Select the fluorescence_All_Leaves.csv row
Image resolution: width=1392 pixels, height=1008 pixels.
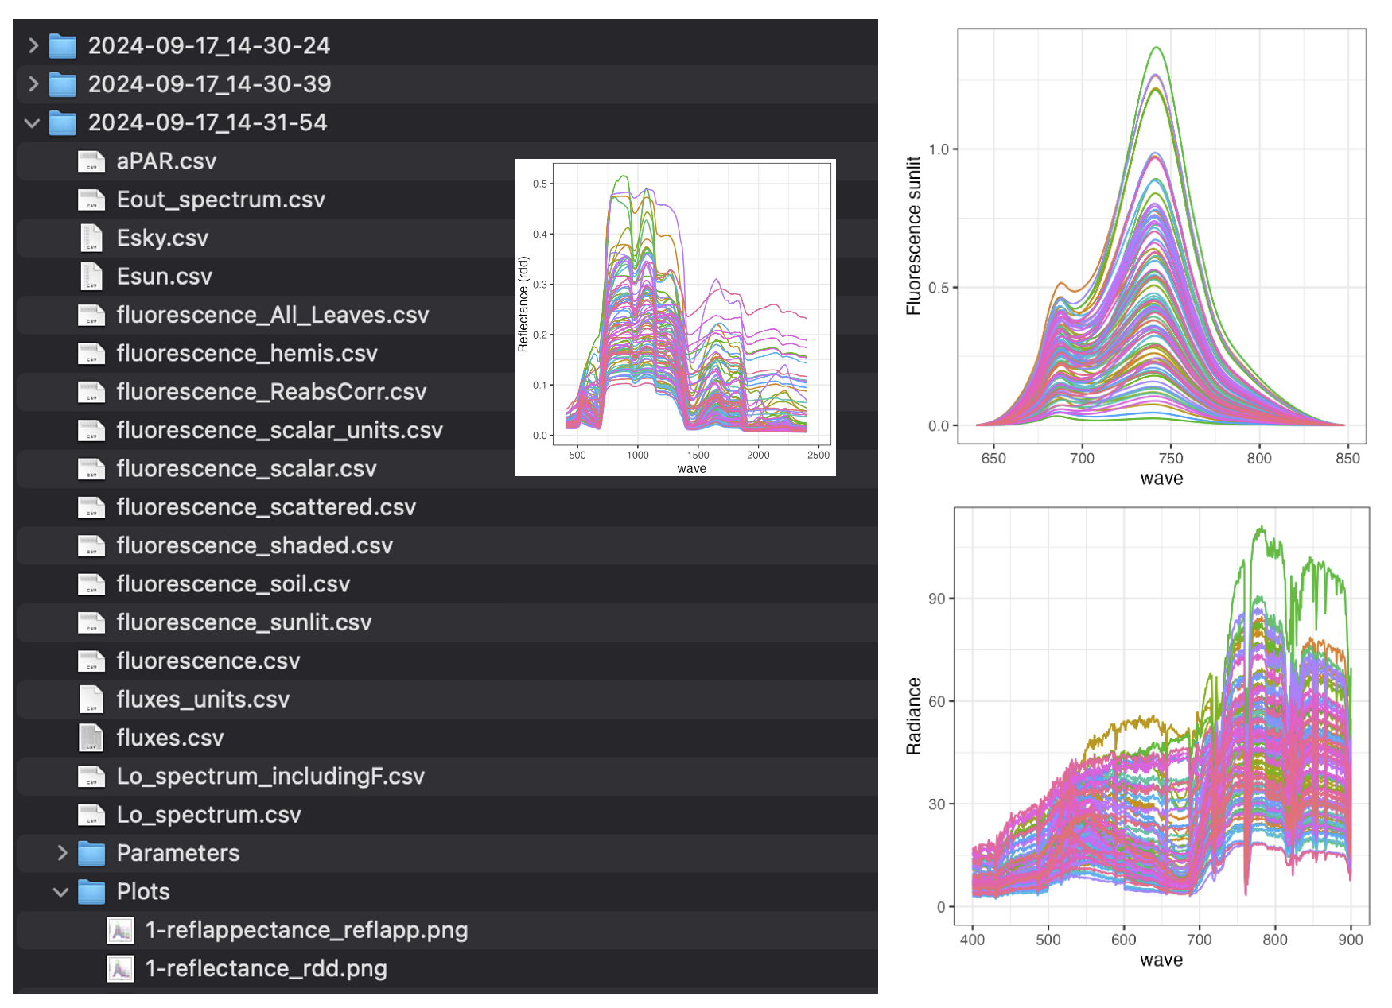coord(446,316)
